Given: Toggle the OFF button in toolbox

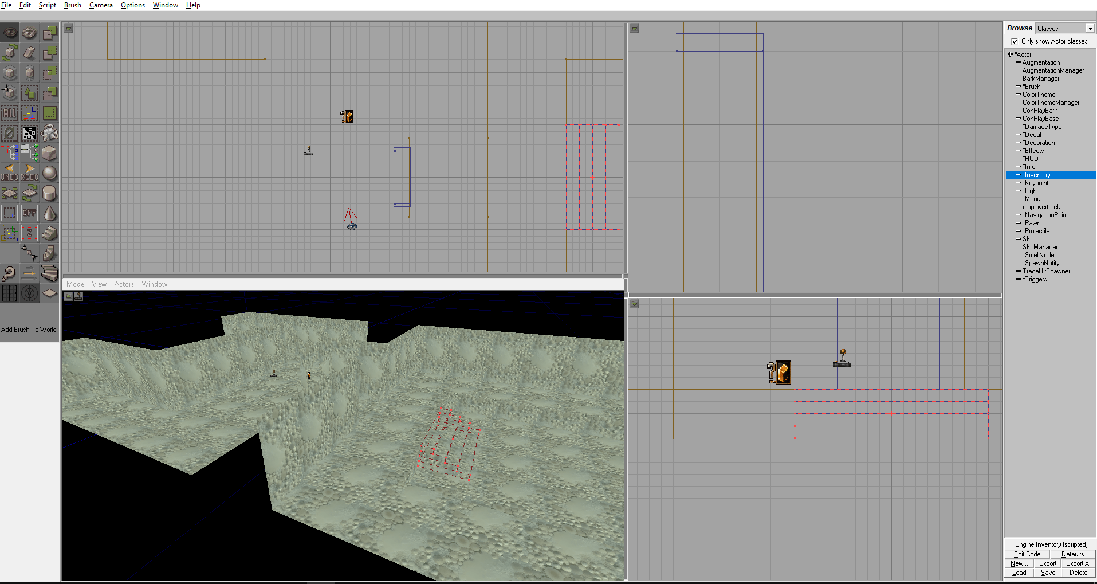Looking at the screenshot, I should [30, 213].
